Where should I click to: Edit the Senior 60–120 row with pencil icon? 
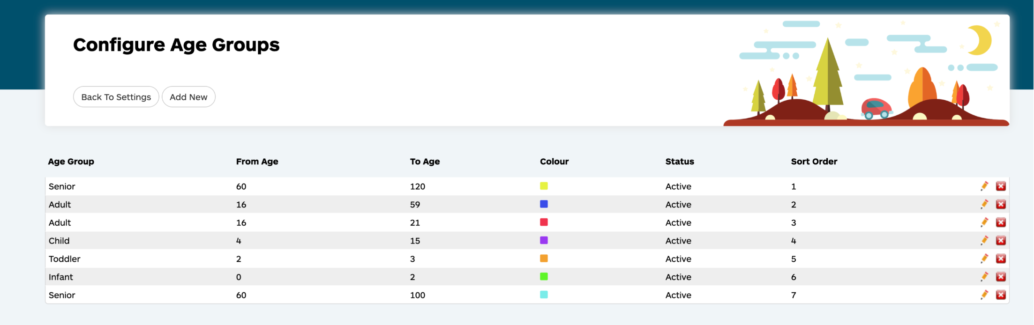click(984, 186)
